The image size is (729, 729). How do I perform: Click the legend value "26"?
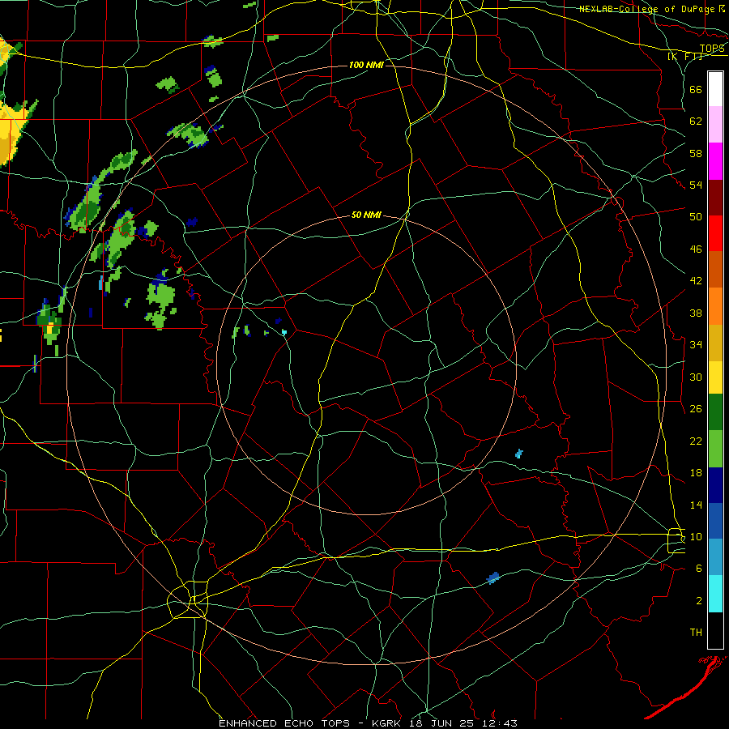point(696,409)
